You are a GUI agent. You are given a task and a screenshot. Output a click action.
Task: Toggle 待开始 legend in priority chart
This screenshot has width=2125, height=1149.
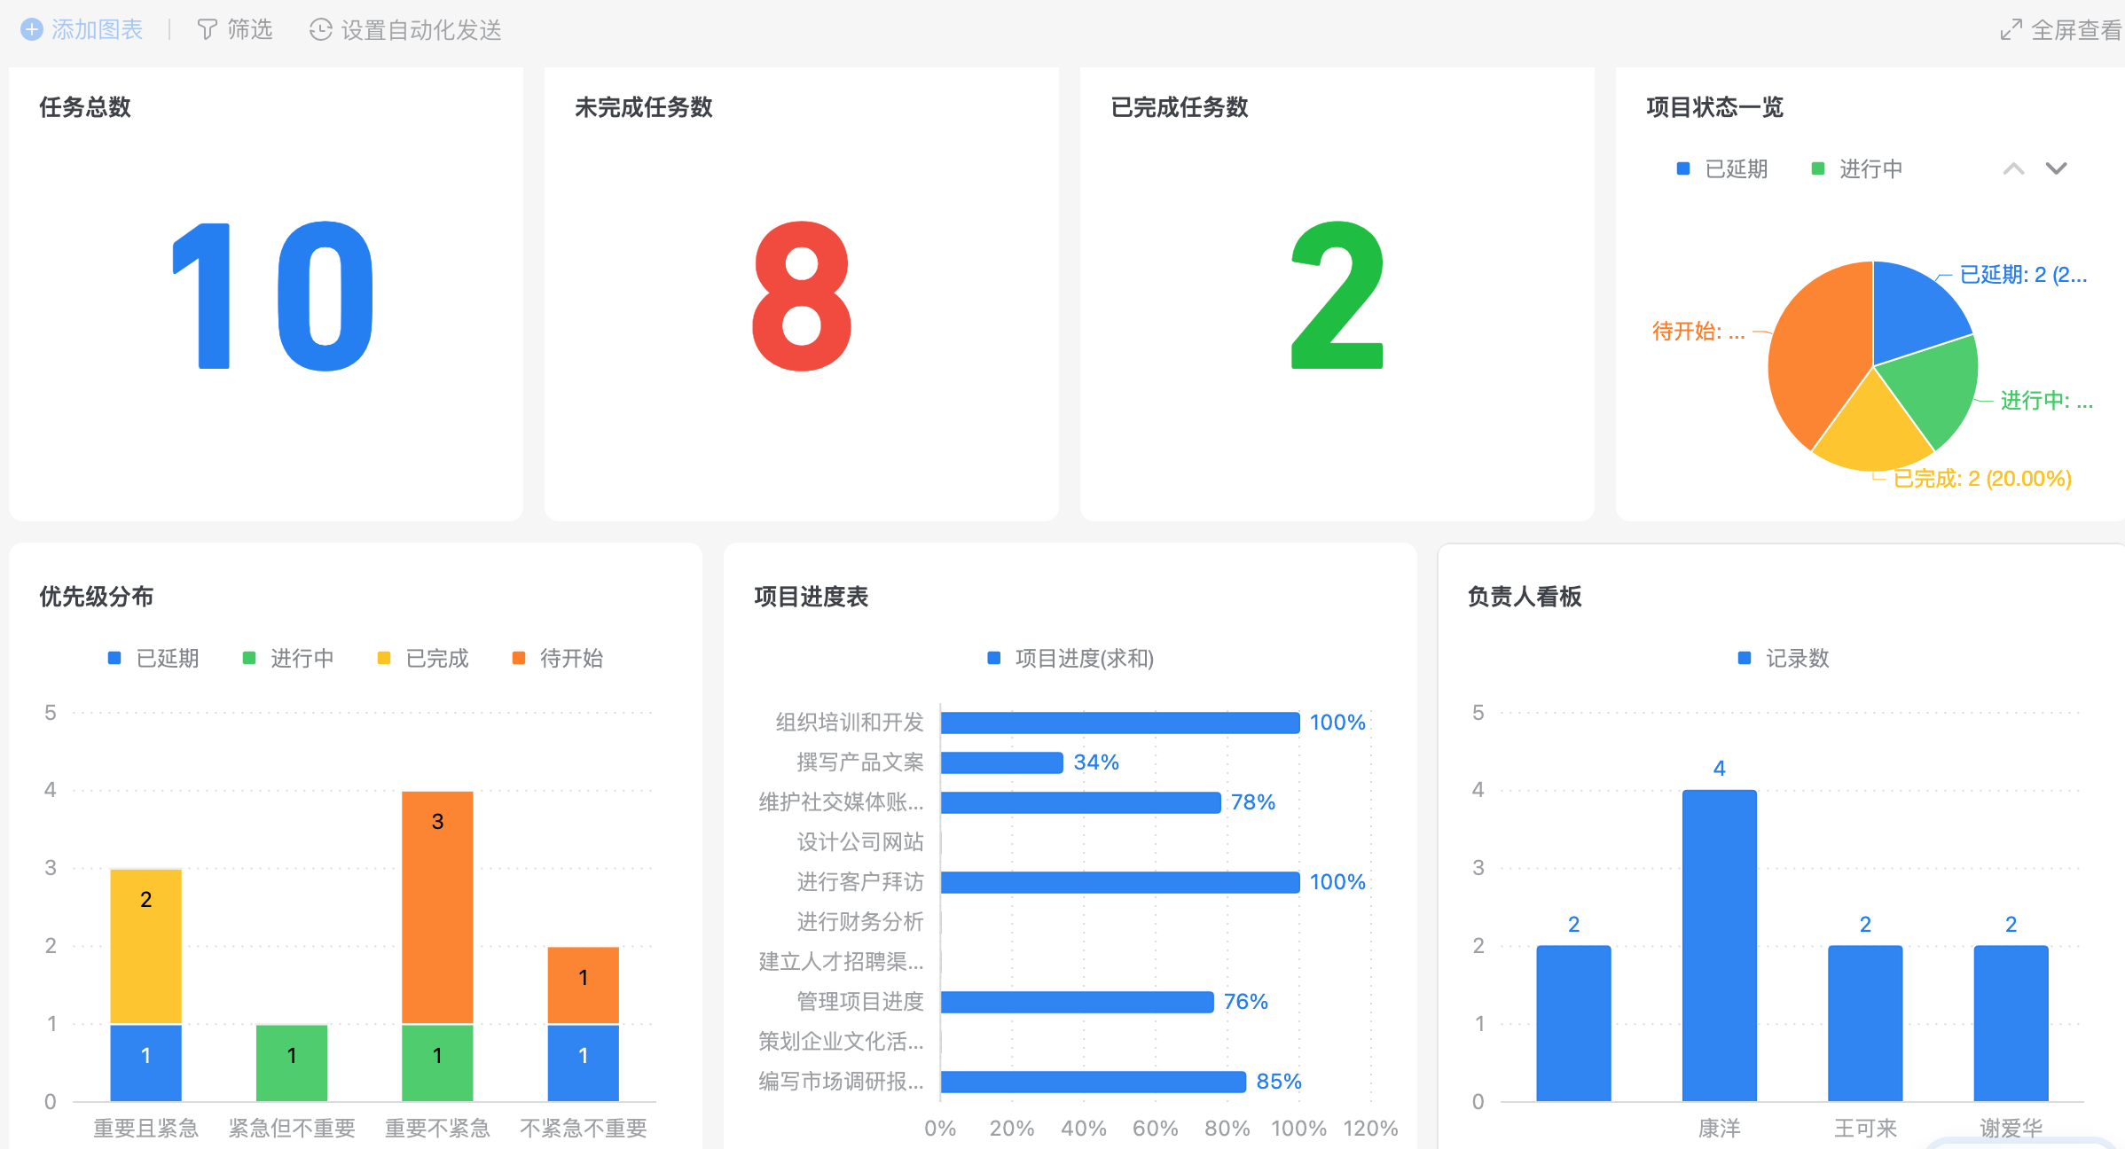[570, 659]
